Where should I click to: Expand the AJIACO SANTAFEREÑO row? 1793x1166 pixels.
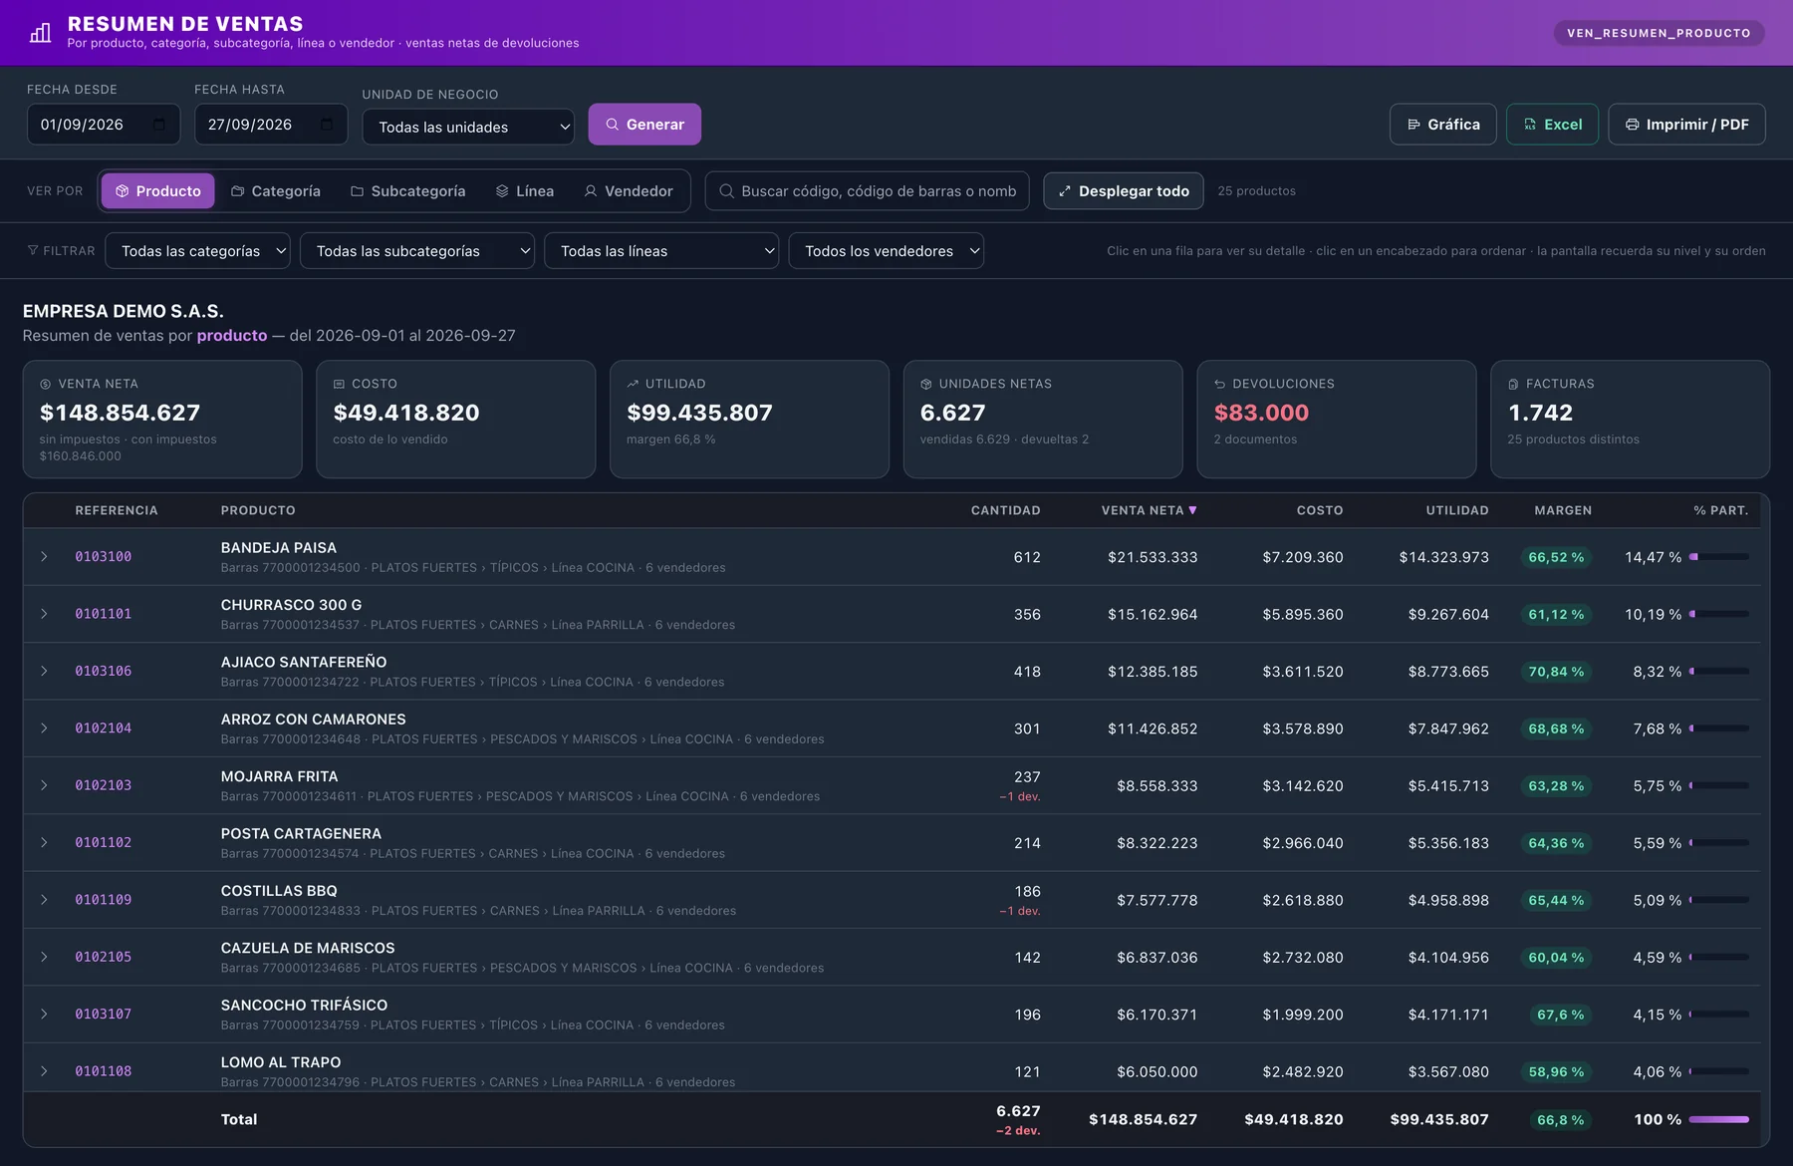pos(44,671)
